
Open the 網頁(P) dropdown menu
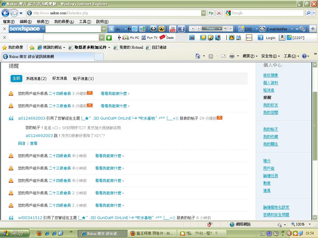250,56
